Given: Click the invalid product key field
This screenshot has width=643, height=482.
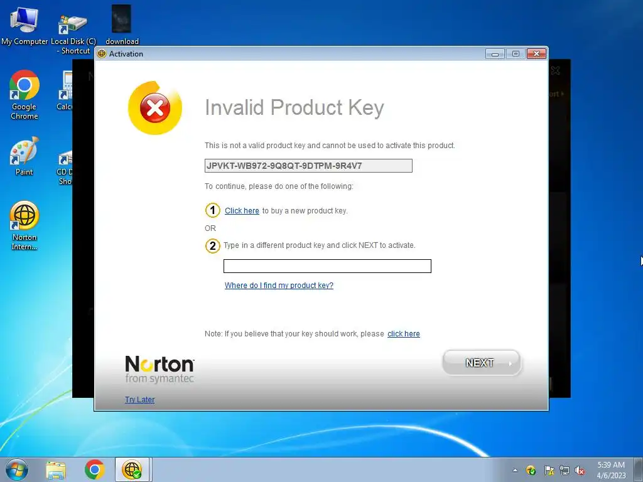Looking at the screenshot, I should click(308, 166).
